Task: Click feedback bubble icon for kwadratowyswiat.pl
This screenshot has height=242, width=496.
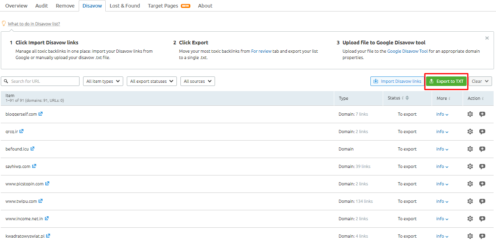Action: (482, 236)
